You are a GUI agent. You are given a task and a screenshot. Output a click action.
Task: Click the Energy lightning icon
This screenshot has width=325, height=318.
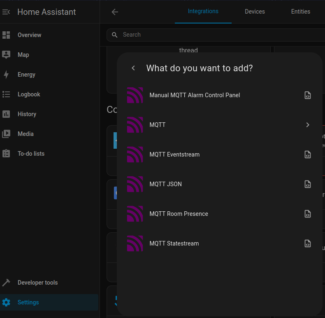click(6, 75)
